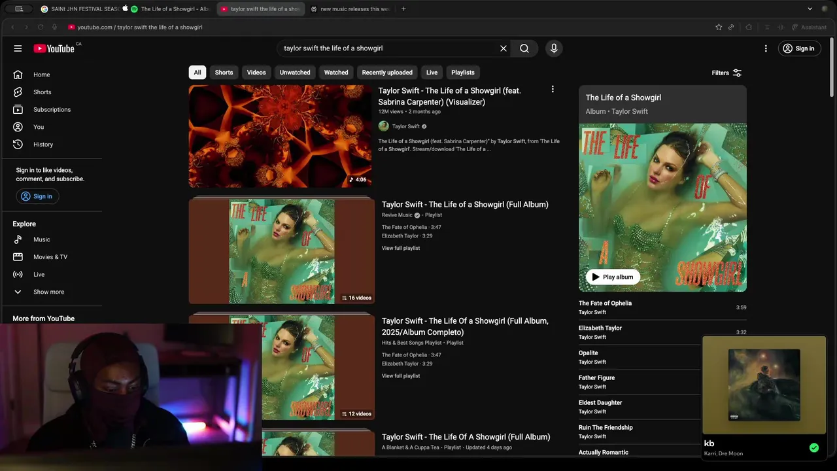
Task: Play Ruin The Friendship in album panel
Action: 640,432
